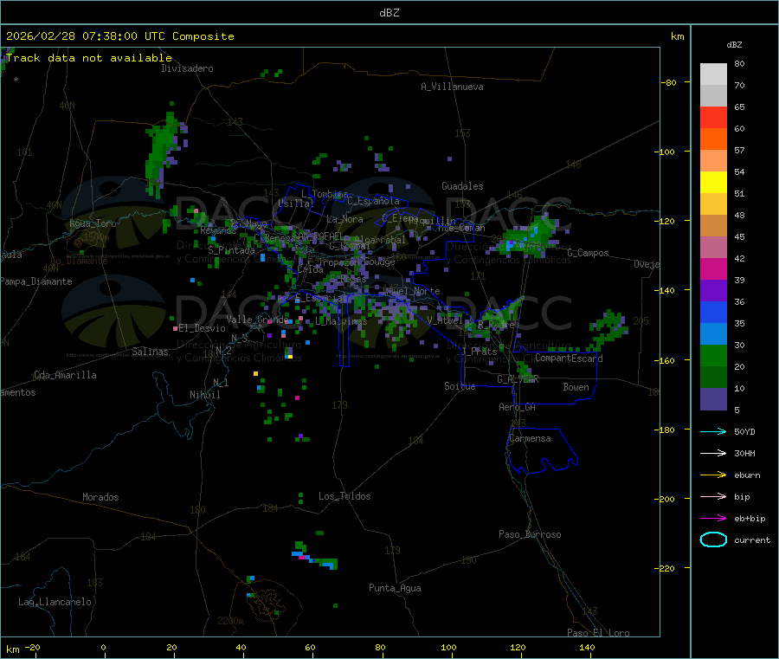This screenshot has height=659, width=779.
Task: Click the Los_Toldos map label
Action: pyautogui.click(x=344, y=496)
